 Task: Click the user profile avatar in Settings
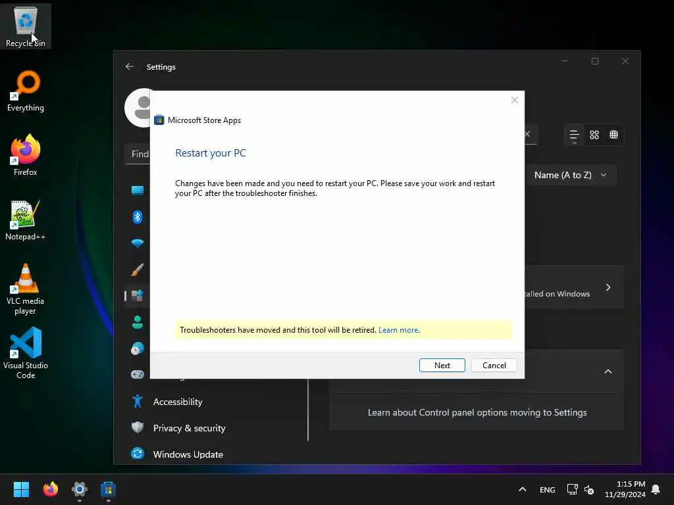138,108
